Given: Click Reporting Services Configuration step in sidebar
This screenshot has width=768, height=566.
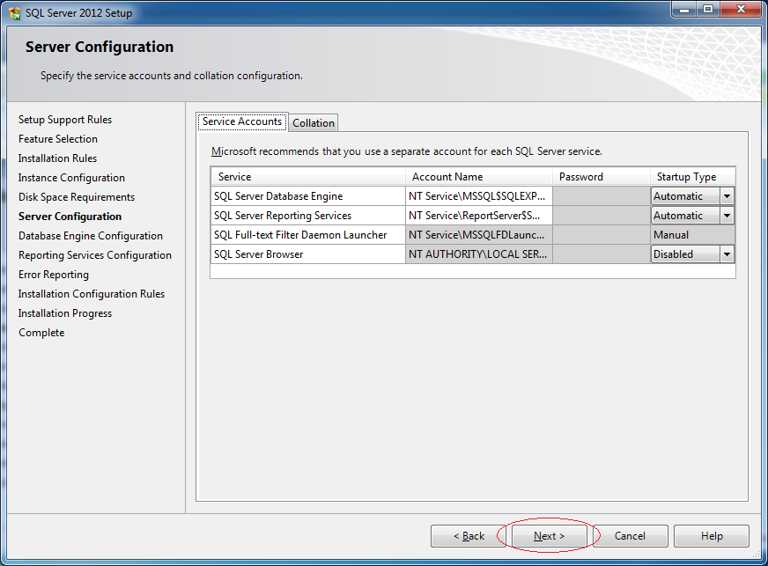Looking at the screenshot, I should pos(95,255).
